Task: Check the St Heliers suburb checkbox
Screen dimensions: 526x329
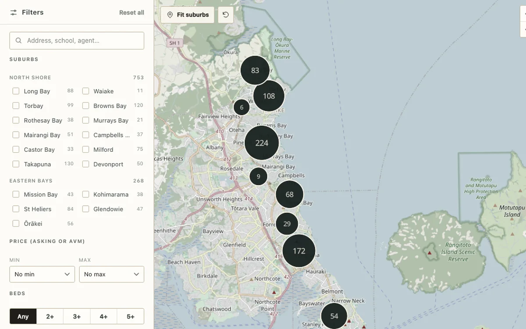Action: (16, 209)
